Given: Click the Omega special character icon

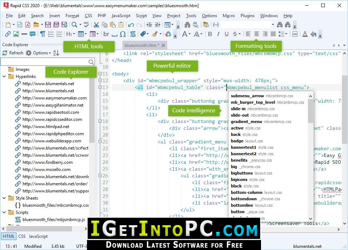Looking at the screenshot, I should click(x=123, y=34).
